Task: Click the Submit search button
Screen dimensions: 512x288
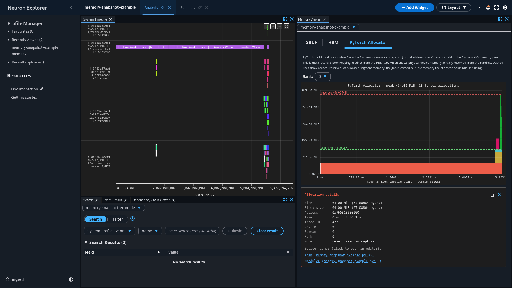Action: pyautogui.click(x=235, y=231)
